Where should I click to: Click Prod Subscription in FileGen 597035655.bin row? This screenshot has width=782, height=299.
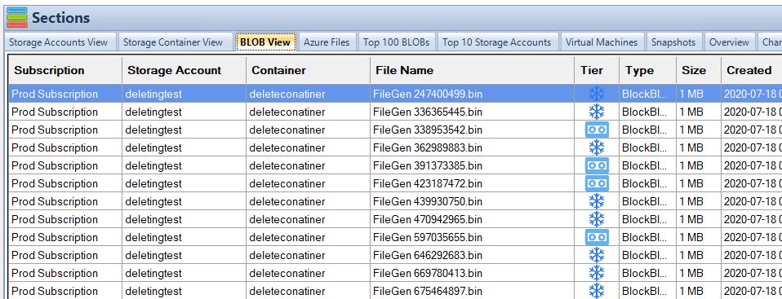55,237
